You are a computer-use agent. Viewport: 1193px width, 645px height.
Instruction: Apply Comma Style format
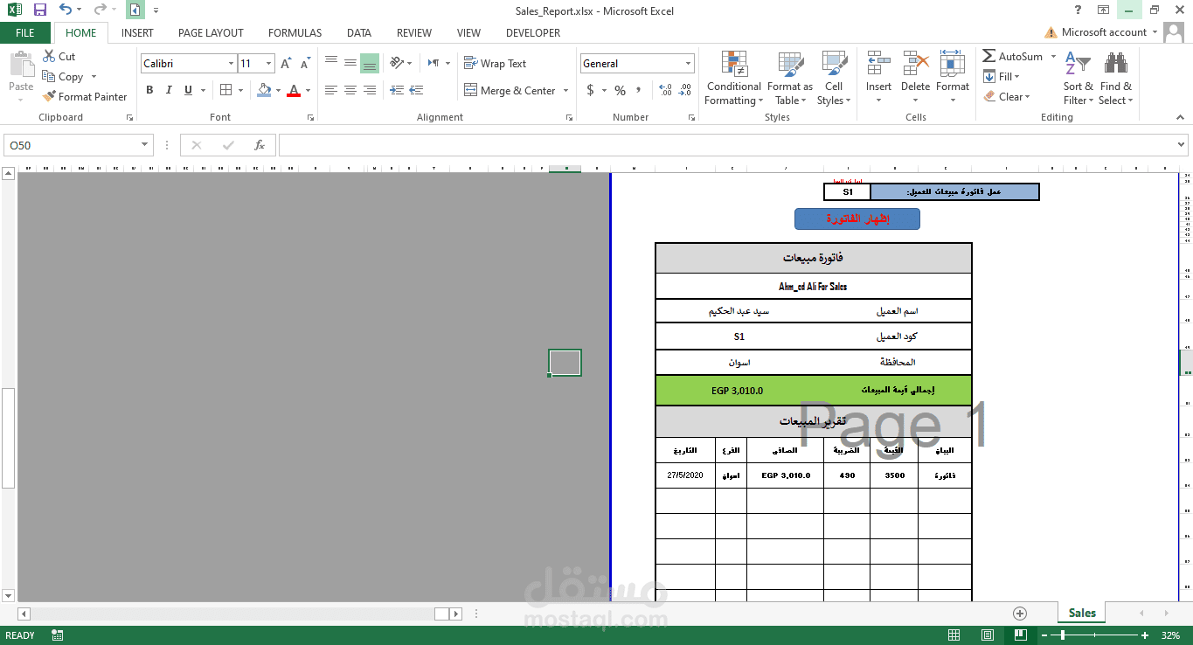click(x=638, y=90)
